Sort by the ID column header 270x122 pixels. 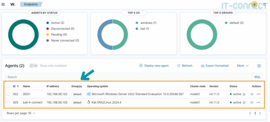click(16, 86)
